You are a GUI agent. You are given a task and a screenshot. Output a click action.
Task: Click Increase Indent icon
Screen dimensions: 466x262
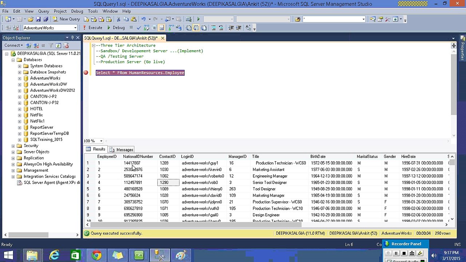[x=239, y=28]
